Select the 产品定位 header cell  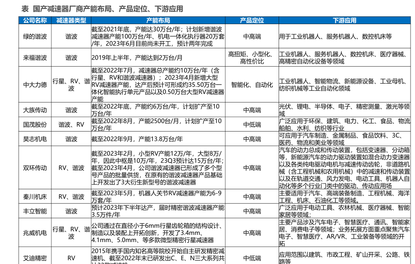(252, 21)
